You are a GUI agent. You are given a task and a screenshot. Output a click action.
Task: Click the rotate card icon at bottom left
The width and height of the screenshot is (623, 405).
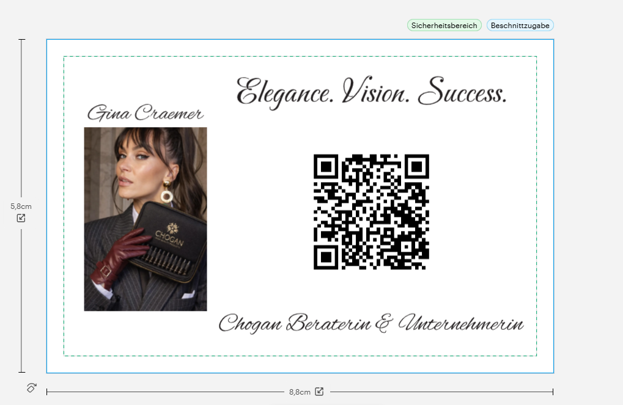[x=31, y=387]
